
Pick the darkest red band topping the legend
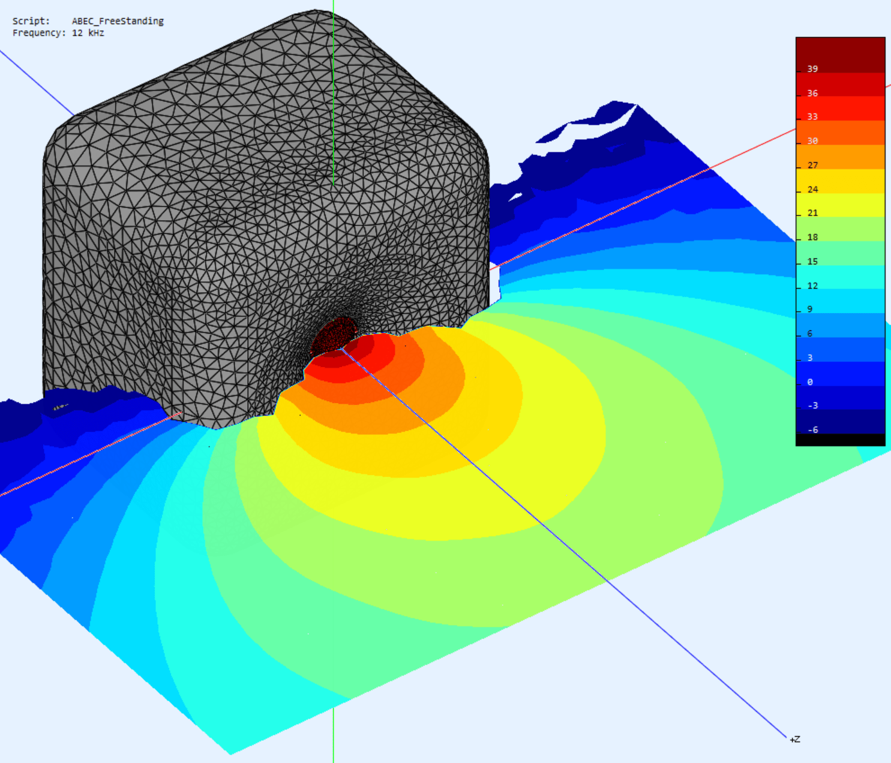pos(840,55)
